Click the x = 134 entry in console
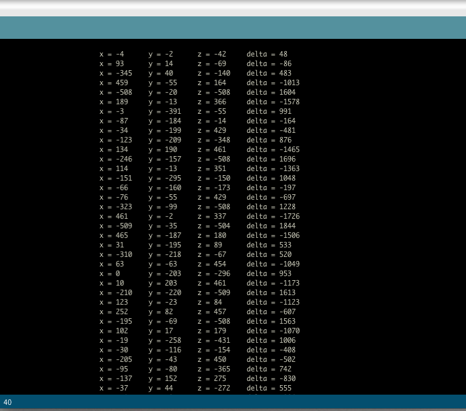 point(114,149)
